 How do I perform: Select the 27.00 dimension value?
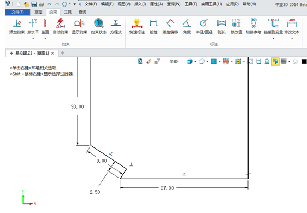click(167, 188)
